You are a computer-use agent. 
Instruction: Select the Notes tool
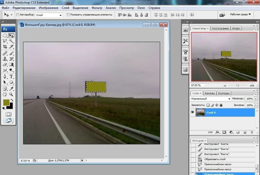[x=5, y=89]
